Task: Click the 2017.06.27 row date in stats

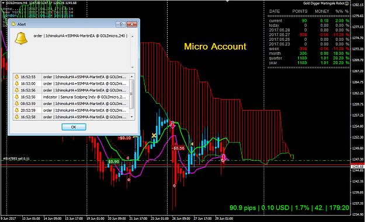Action: (279, 34)
